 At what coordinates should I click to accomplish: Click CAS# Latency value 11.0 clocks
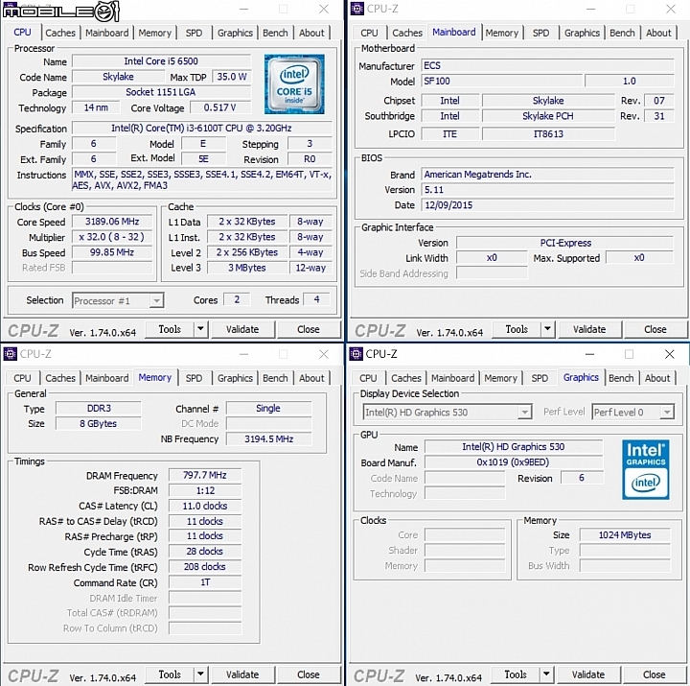pyautogui.click(x=205, y=506)
